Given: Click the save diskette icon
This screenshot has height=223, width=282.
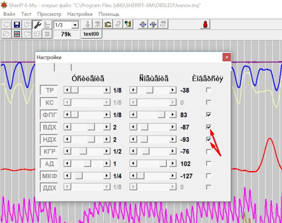Looking at the screenshot, I should [17, 24].
